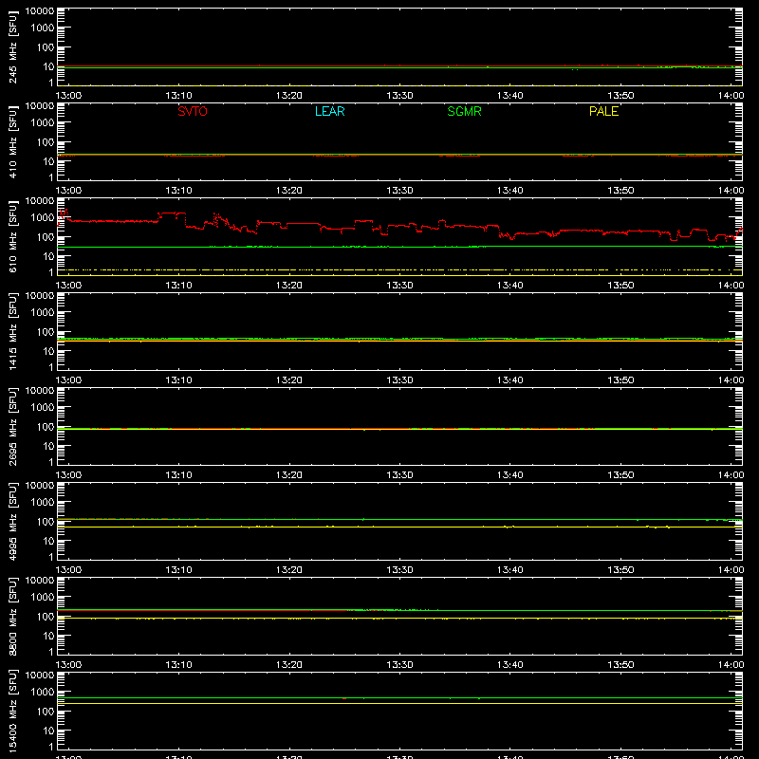Image resolution: width=759 pixels, height=759 pixels.
Task: Click the 14:00 tick under the 4995 MHz panel
Action: click(731, 570)
